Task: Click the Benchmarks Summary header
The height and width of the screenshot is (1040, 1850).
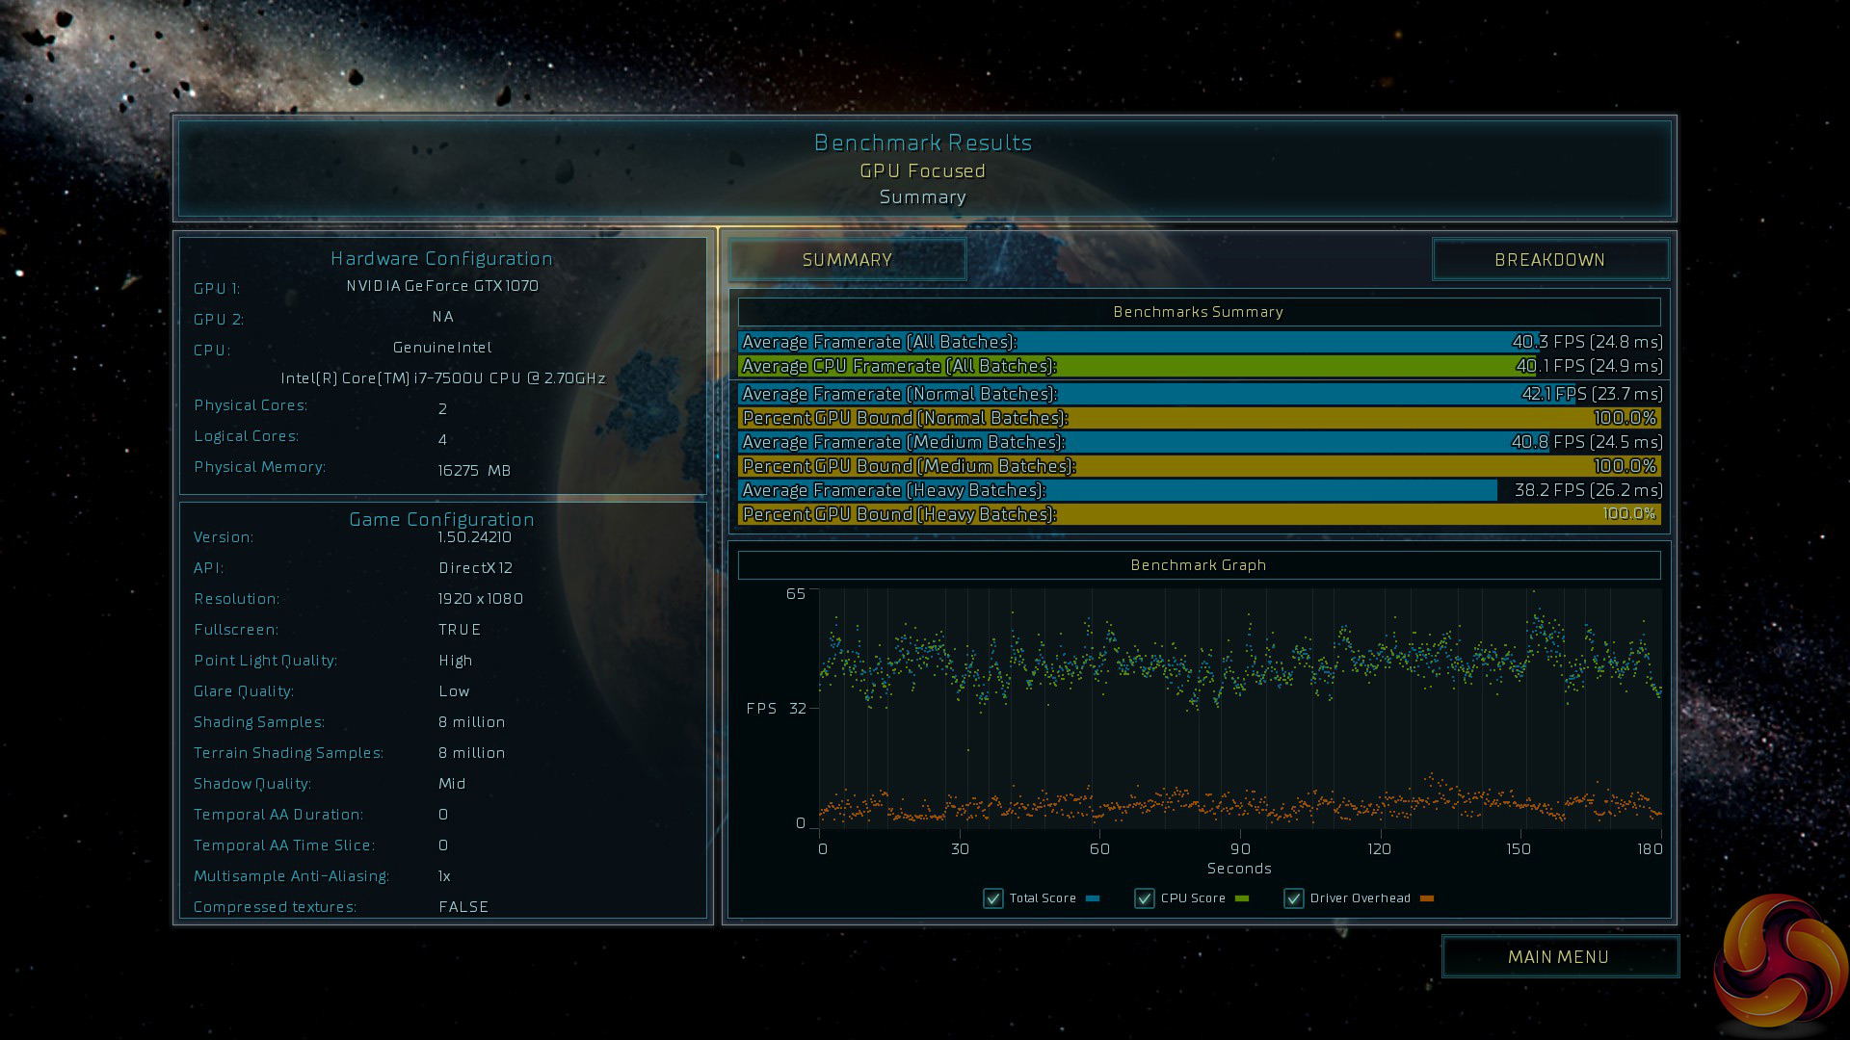Action: coord(1198,312)
